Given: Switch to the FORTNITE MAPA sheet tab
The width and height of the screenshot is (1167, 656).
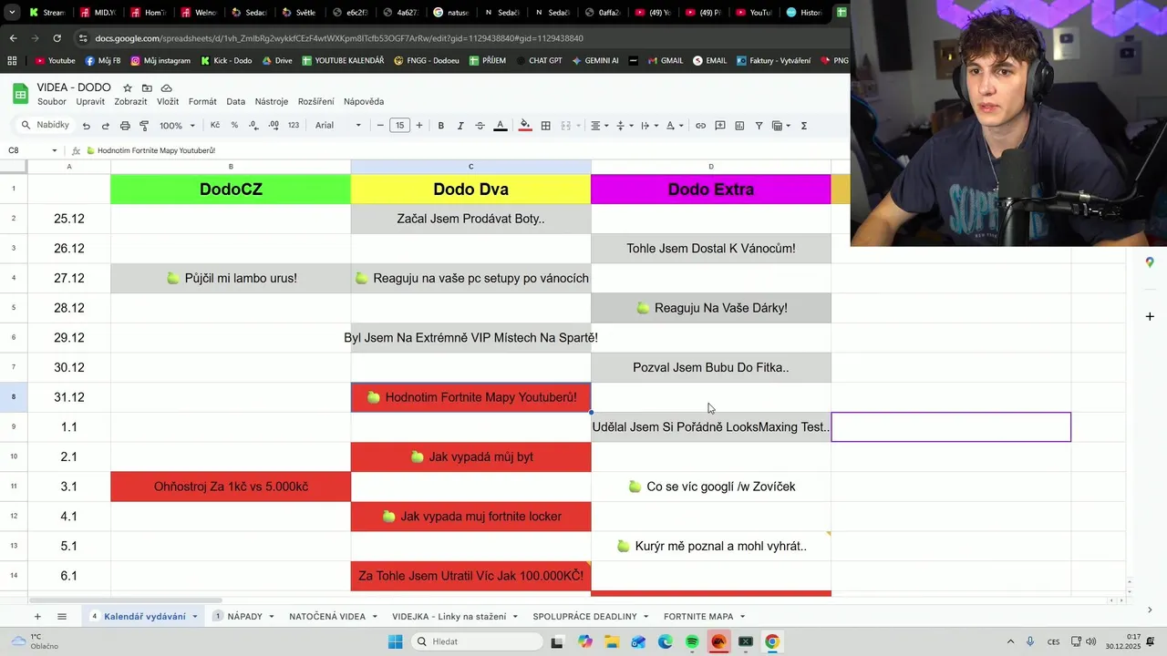Looking at the screenshot, I should pyautogui.click(x=698, y=617).
